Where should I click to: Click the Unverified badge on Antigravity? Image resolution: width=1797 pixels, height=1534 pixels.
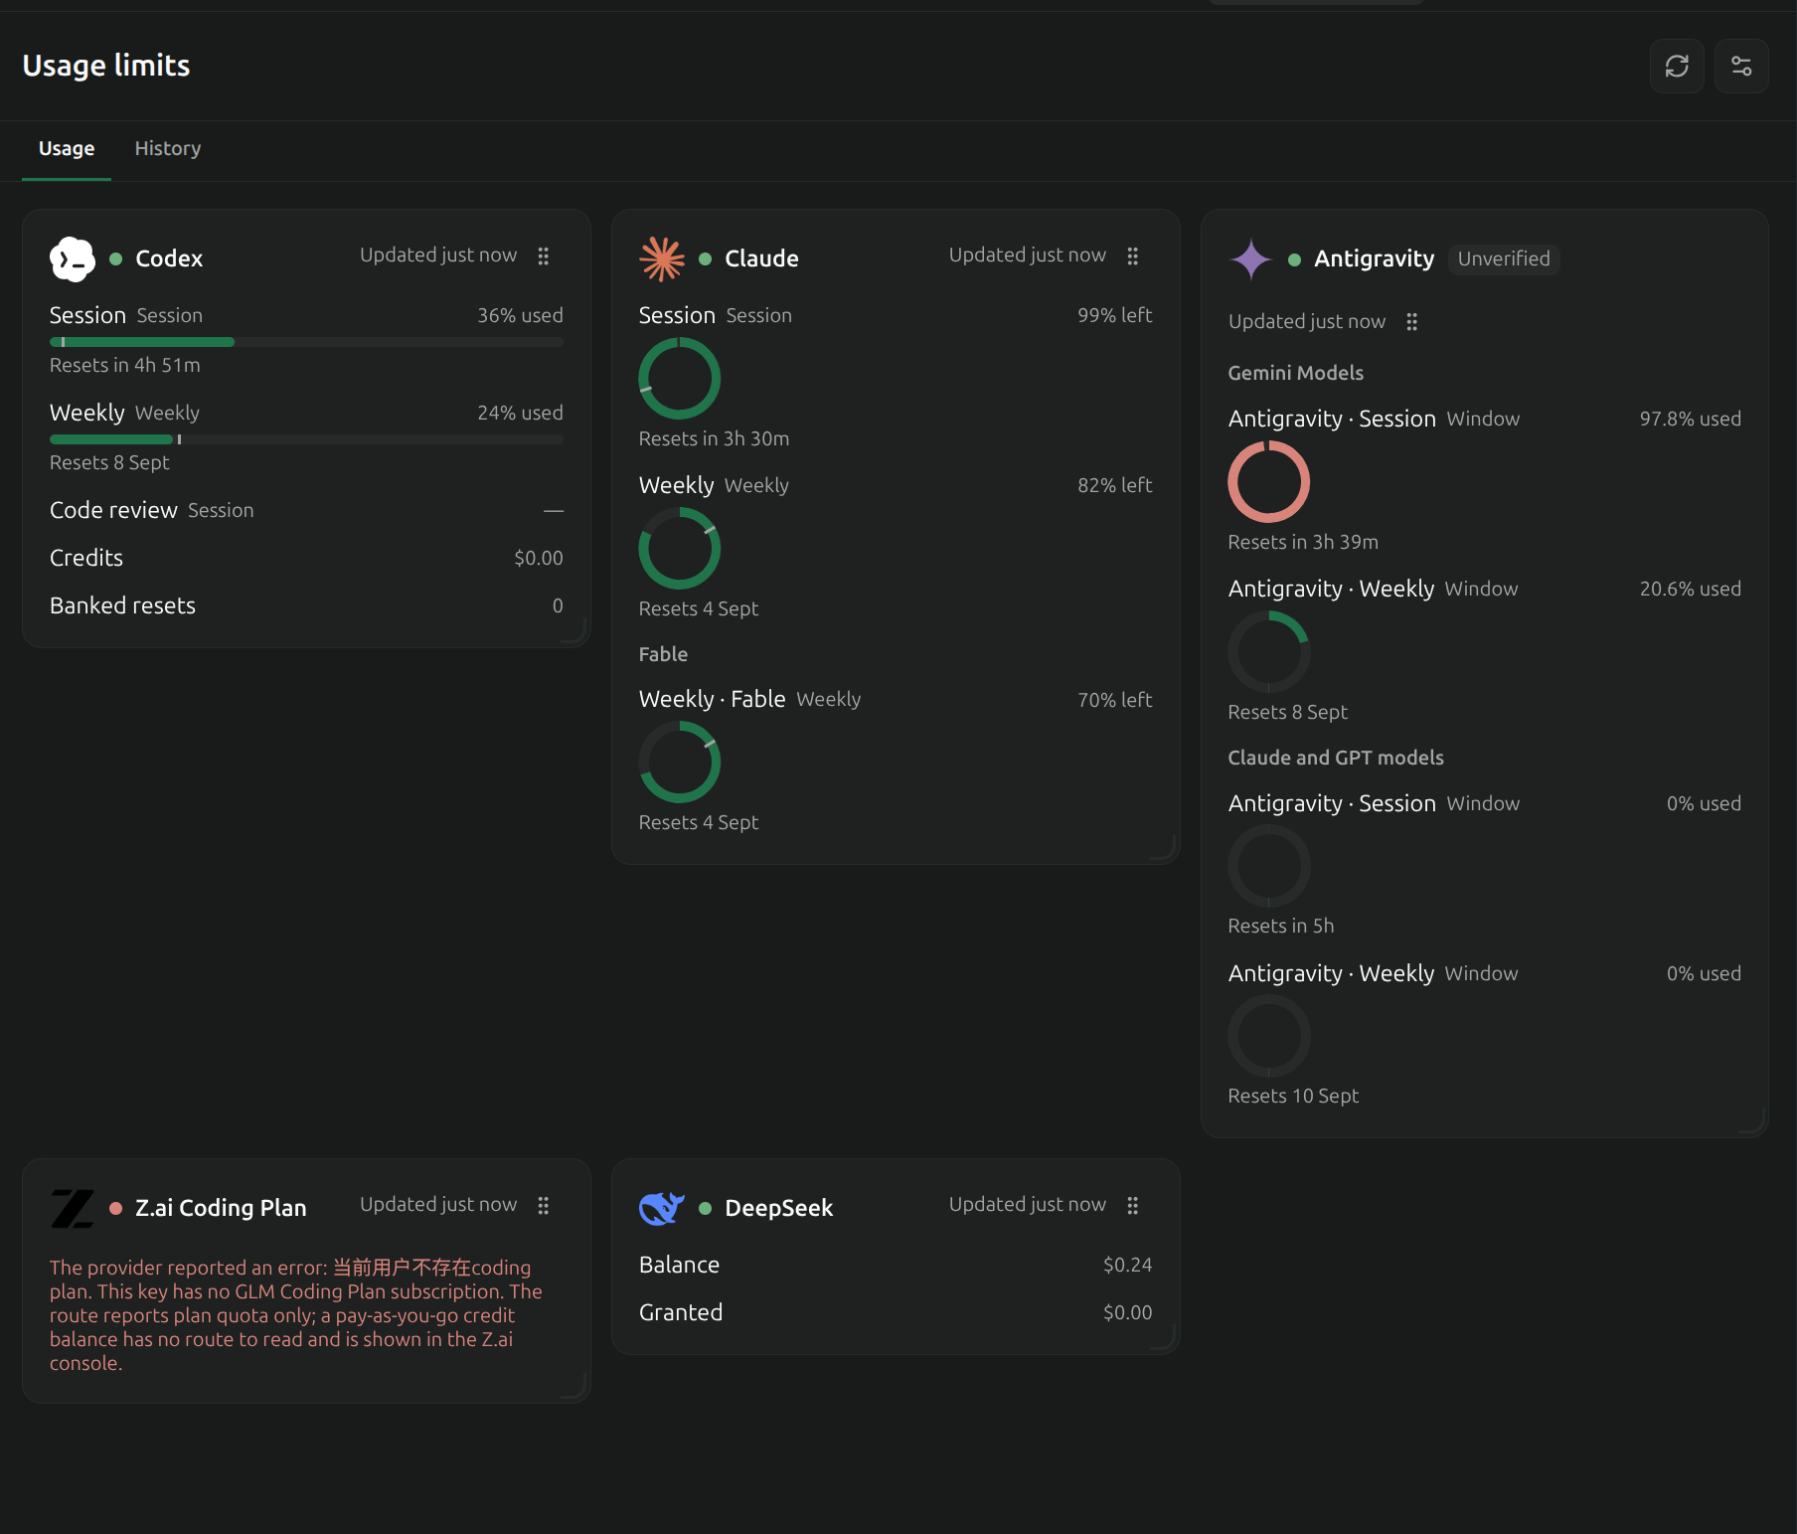click(x=1504, y=258)
